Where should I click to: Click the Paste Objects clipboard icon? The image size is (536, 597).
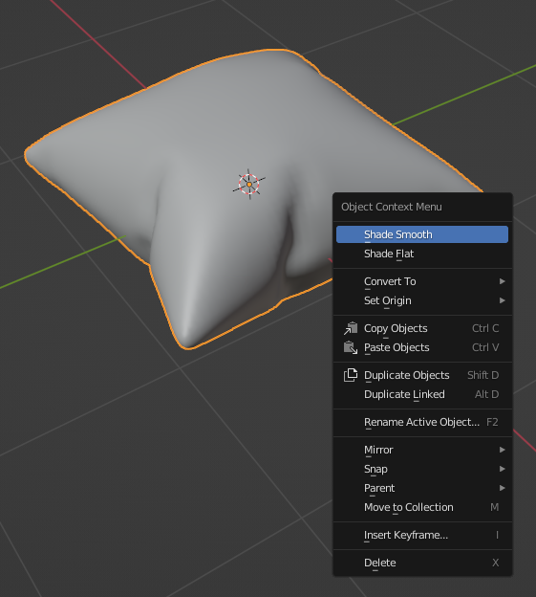(351, 347)
